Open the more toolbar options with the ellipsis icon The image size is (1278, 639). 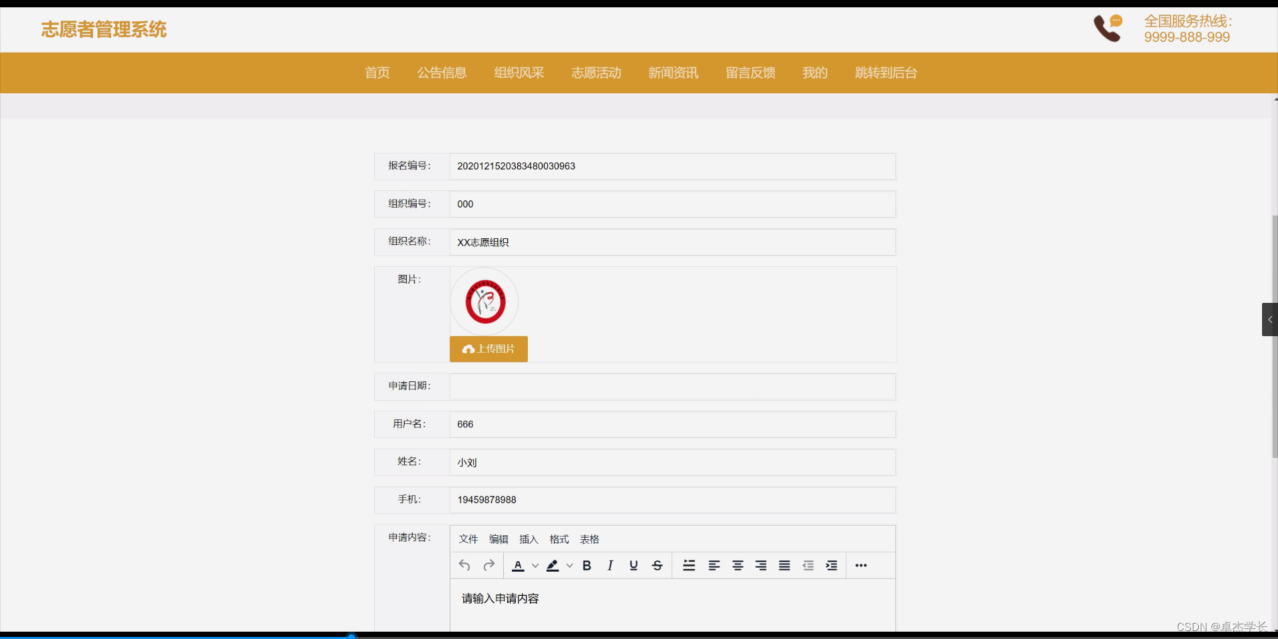point(861,565)
